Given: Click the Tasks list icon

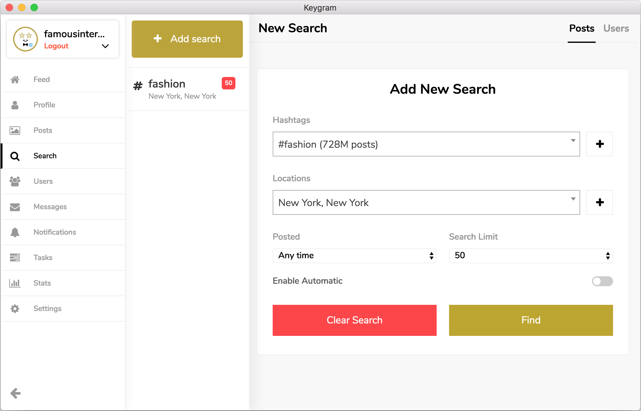Looking at the screenshot, I should (15, 258).
